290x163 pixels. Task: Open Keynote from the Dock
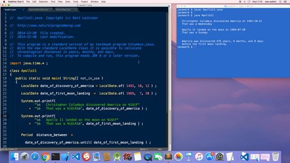[x=188, y=157]
